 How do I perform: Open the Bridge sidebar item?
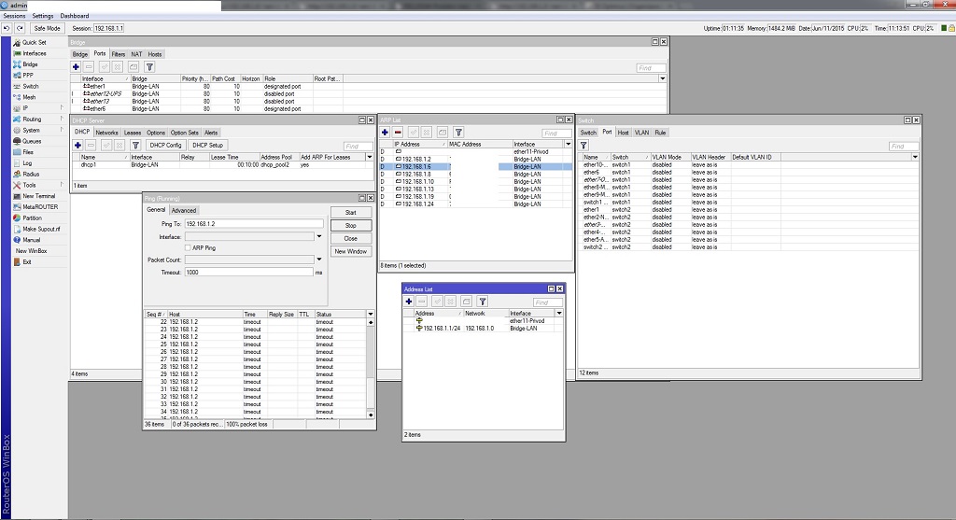[x=30, y=64]
